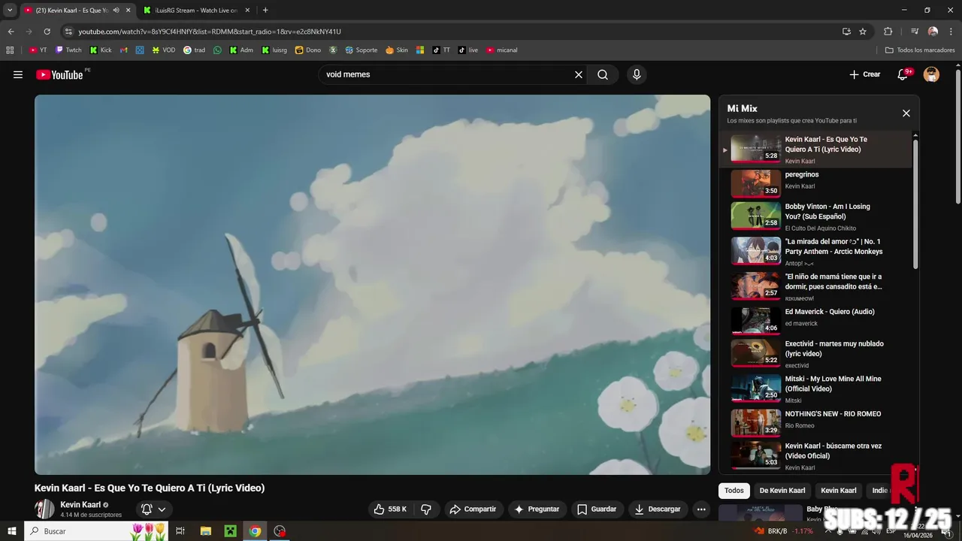Click the Preguntar button

coord(537,509)
